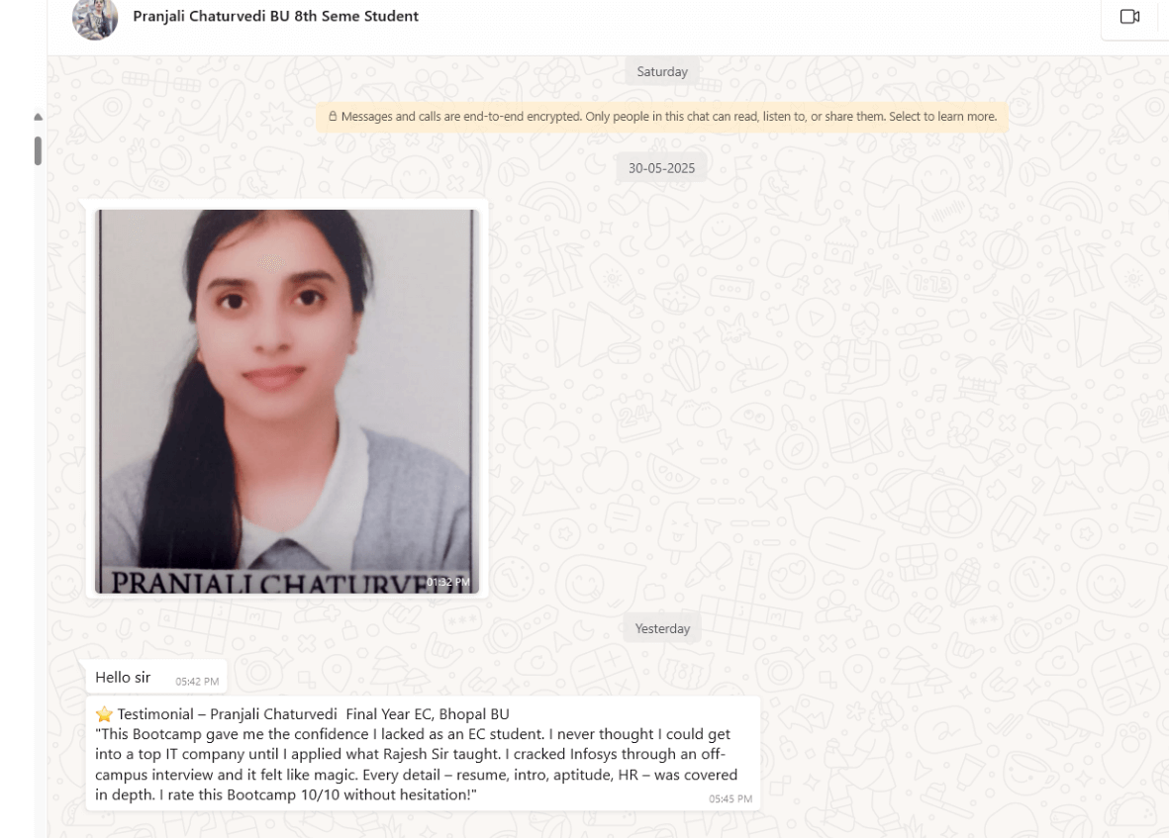Open the shared photo of Pranjali
This screenshot has width=1169, height=838.
tap(287, 401)
